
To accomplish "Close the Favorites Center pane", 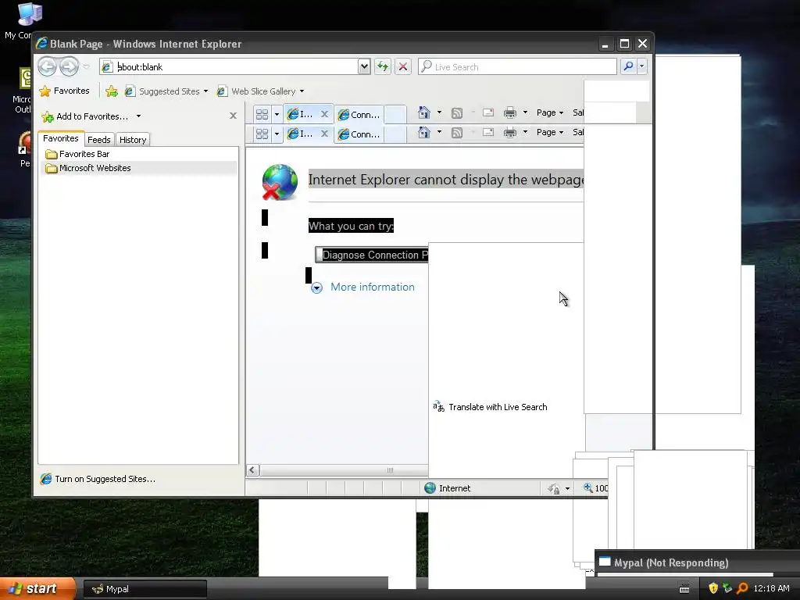I will click(x=233, y=116).
